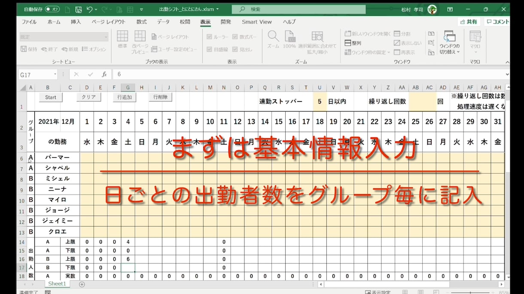524x294 pixels.
Task: Click the クリア button in sheet
Action: pyautogui.click(x=89, y=97)
